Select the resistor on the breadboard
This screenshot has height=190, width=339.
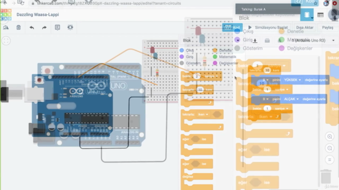tap(157, 73)
